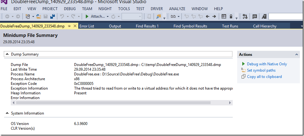This screenshot has height=136, width=304.
Task: Collapse the System Information section
Action: [7, 113]
